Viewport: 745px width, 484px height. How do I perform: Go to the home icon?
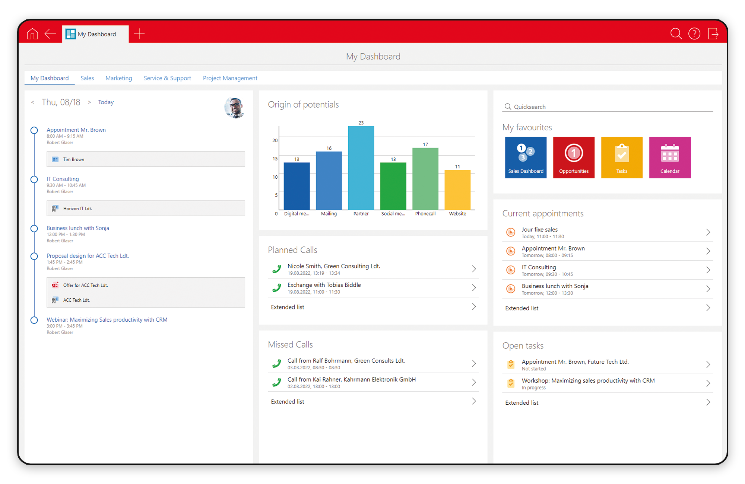click(x=32, y=34)
